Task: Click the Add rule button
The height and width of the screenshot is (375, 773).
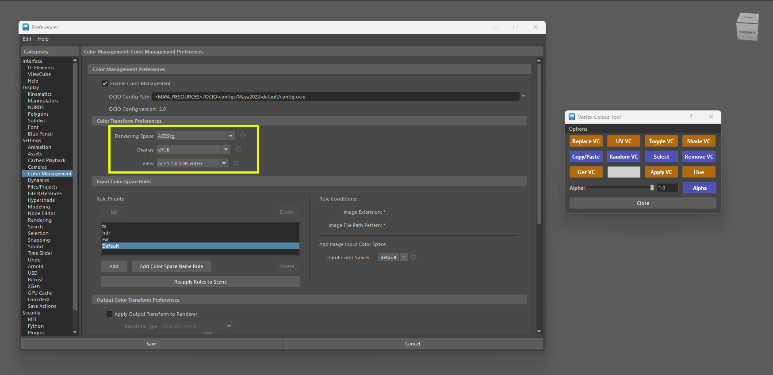Action: pyautogui.click(x=114, y=266)
